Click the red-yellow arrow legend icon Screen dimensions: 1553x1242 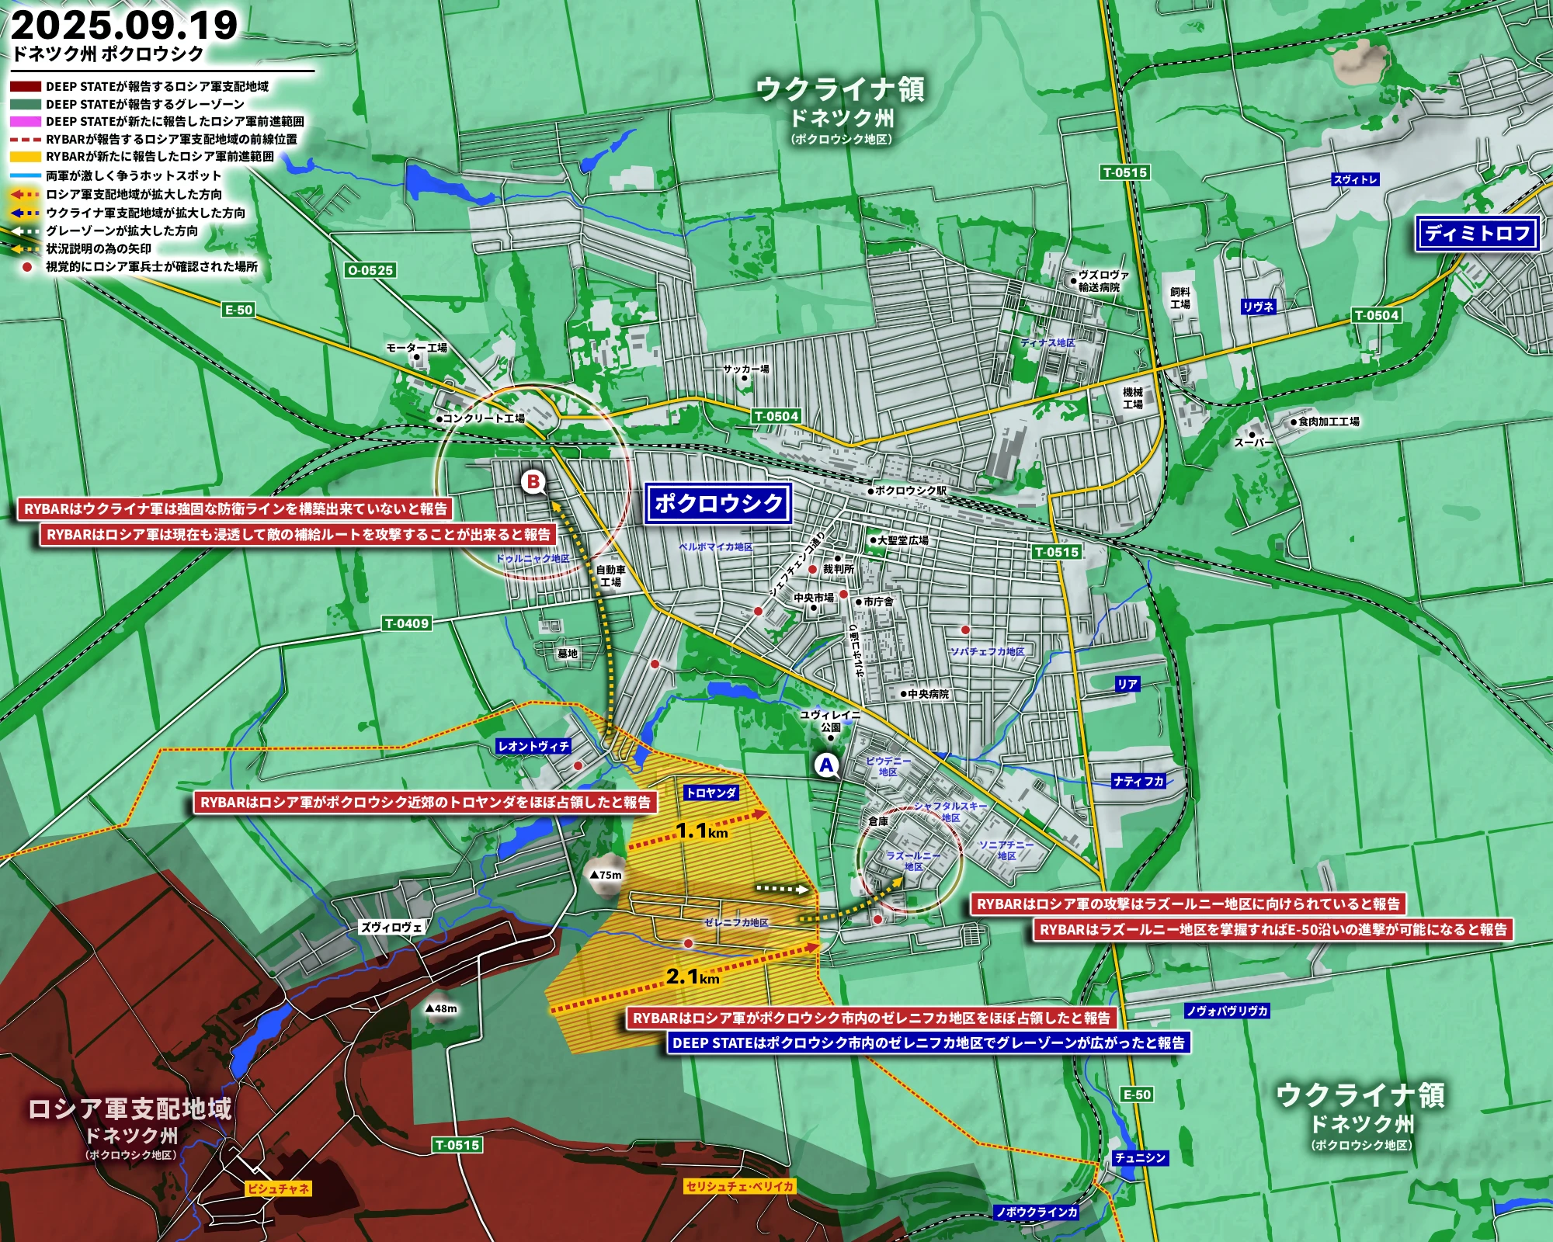(25, 195)
